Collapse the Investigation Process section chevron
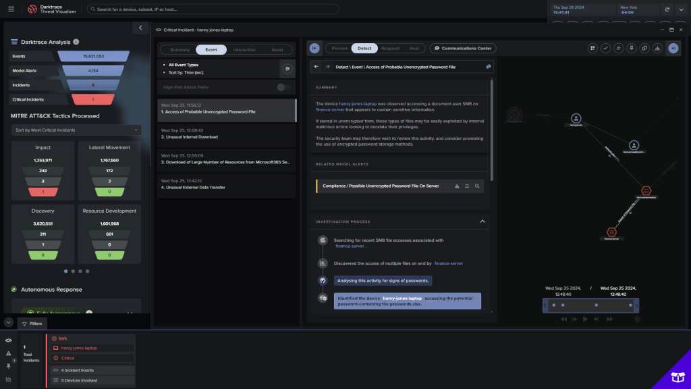 pyautogui.click(x=482, y=221)
